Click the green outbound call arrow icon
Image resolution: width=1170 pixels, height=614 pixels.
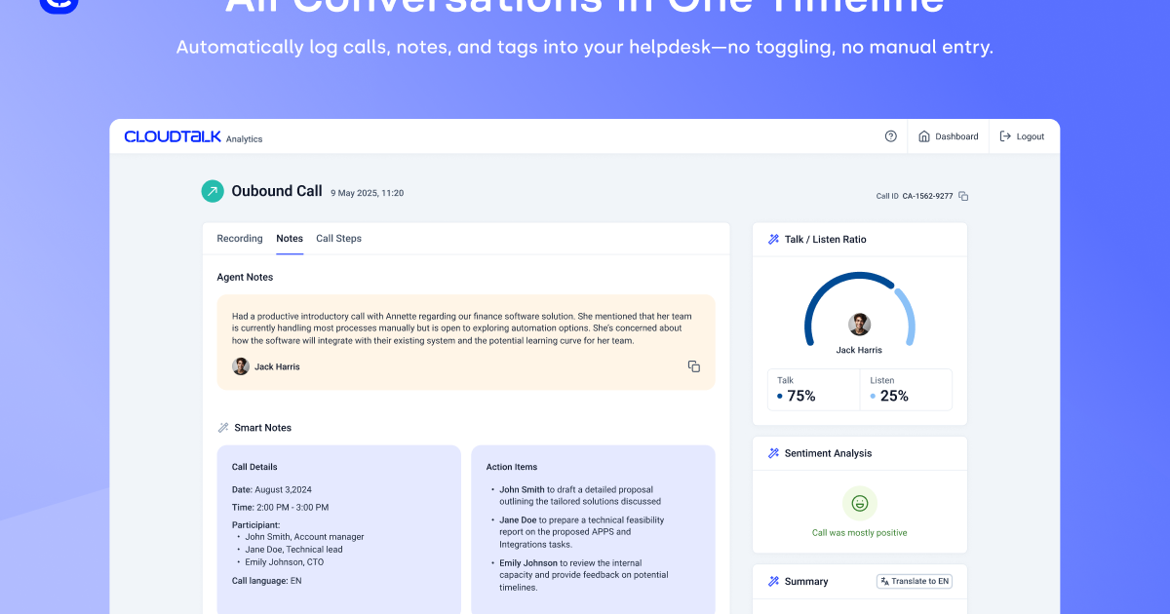point(212,191)
